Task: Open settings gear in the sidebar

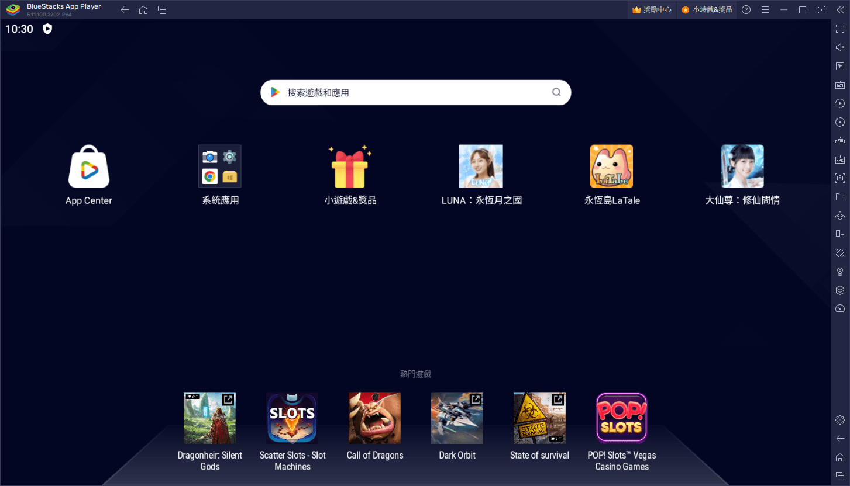Action: [x=840, y=420]
